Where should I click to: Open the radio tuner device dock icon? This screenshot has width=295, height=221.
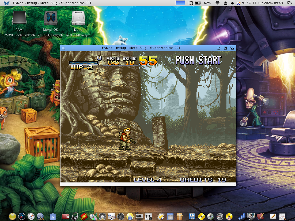pos(139,217)
